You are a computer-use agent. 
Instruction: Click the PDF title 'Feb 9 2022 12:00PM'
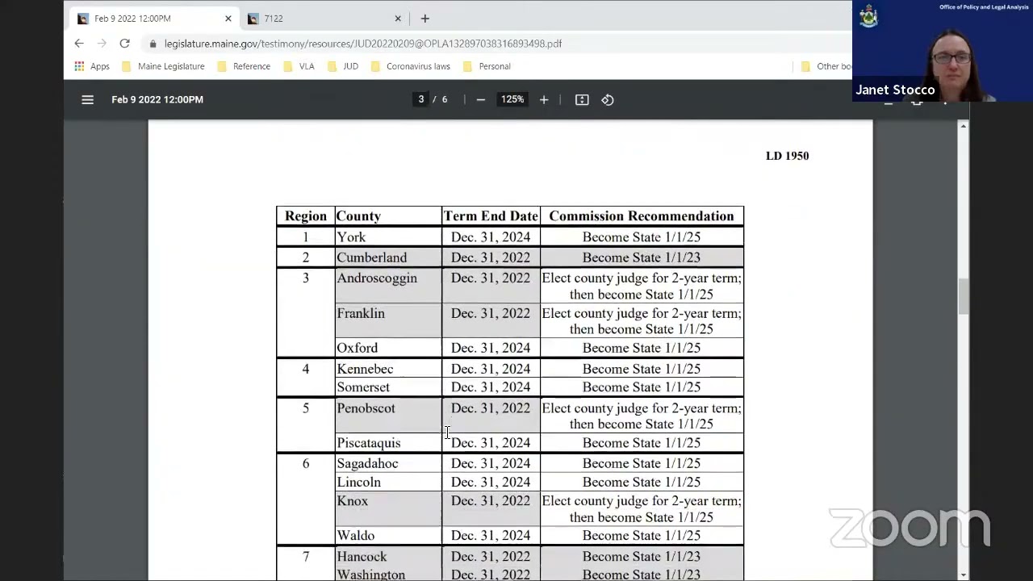pos(157,99)
